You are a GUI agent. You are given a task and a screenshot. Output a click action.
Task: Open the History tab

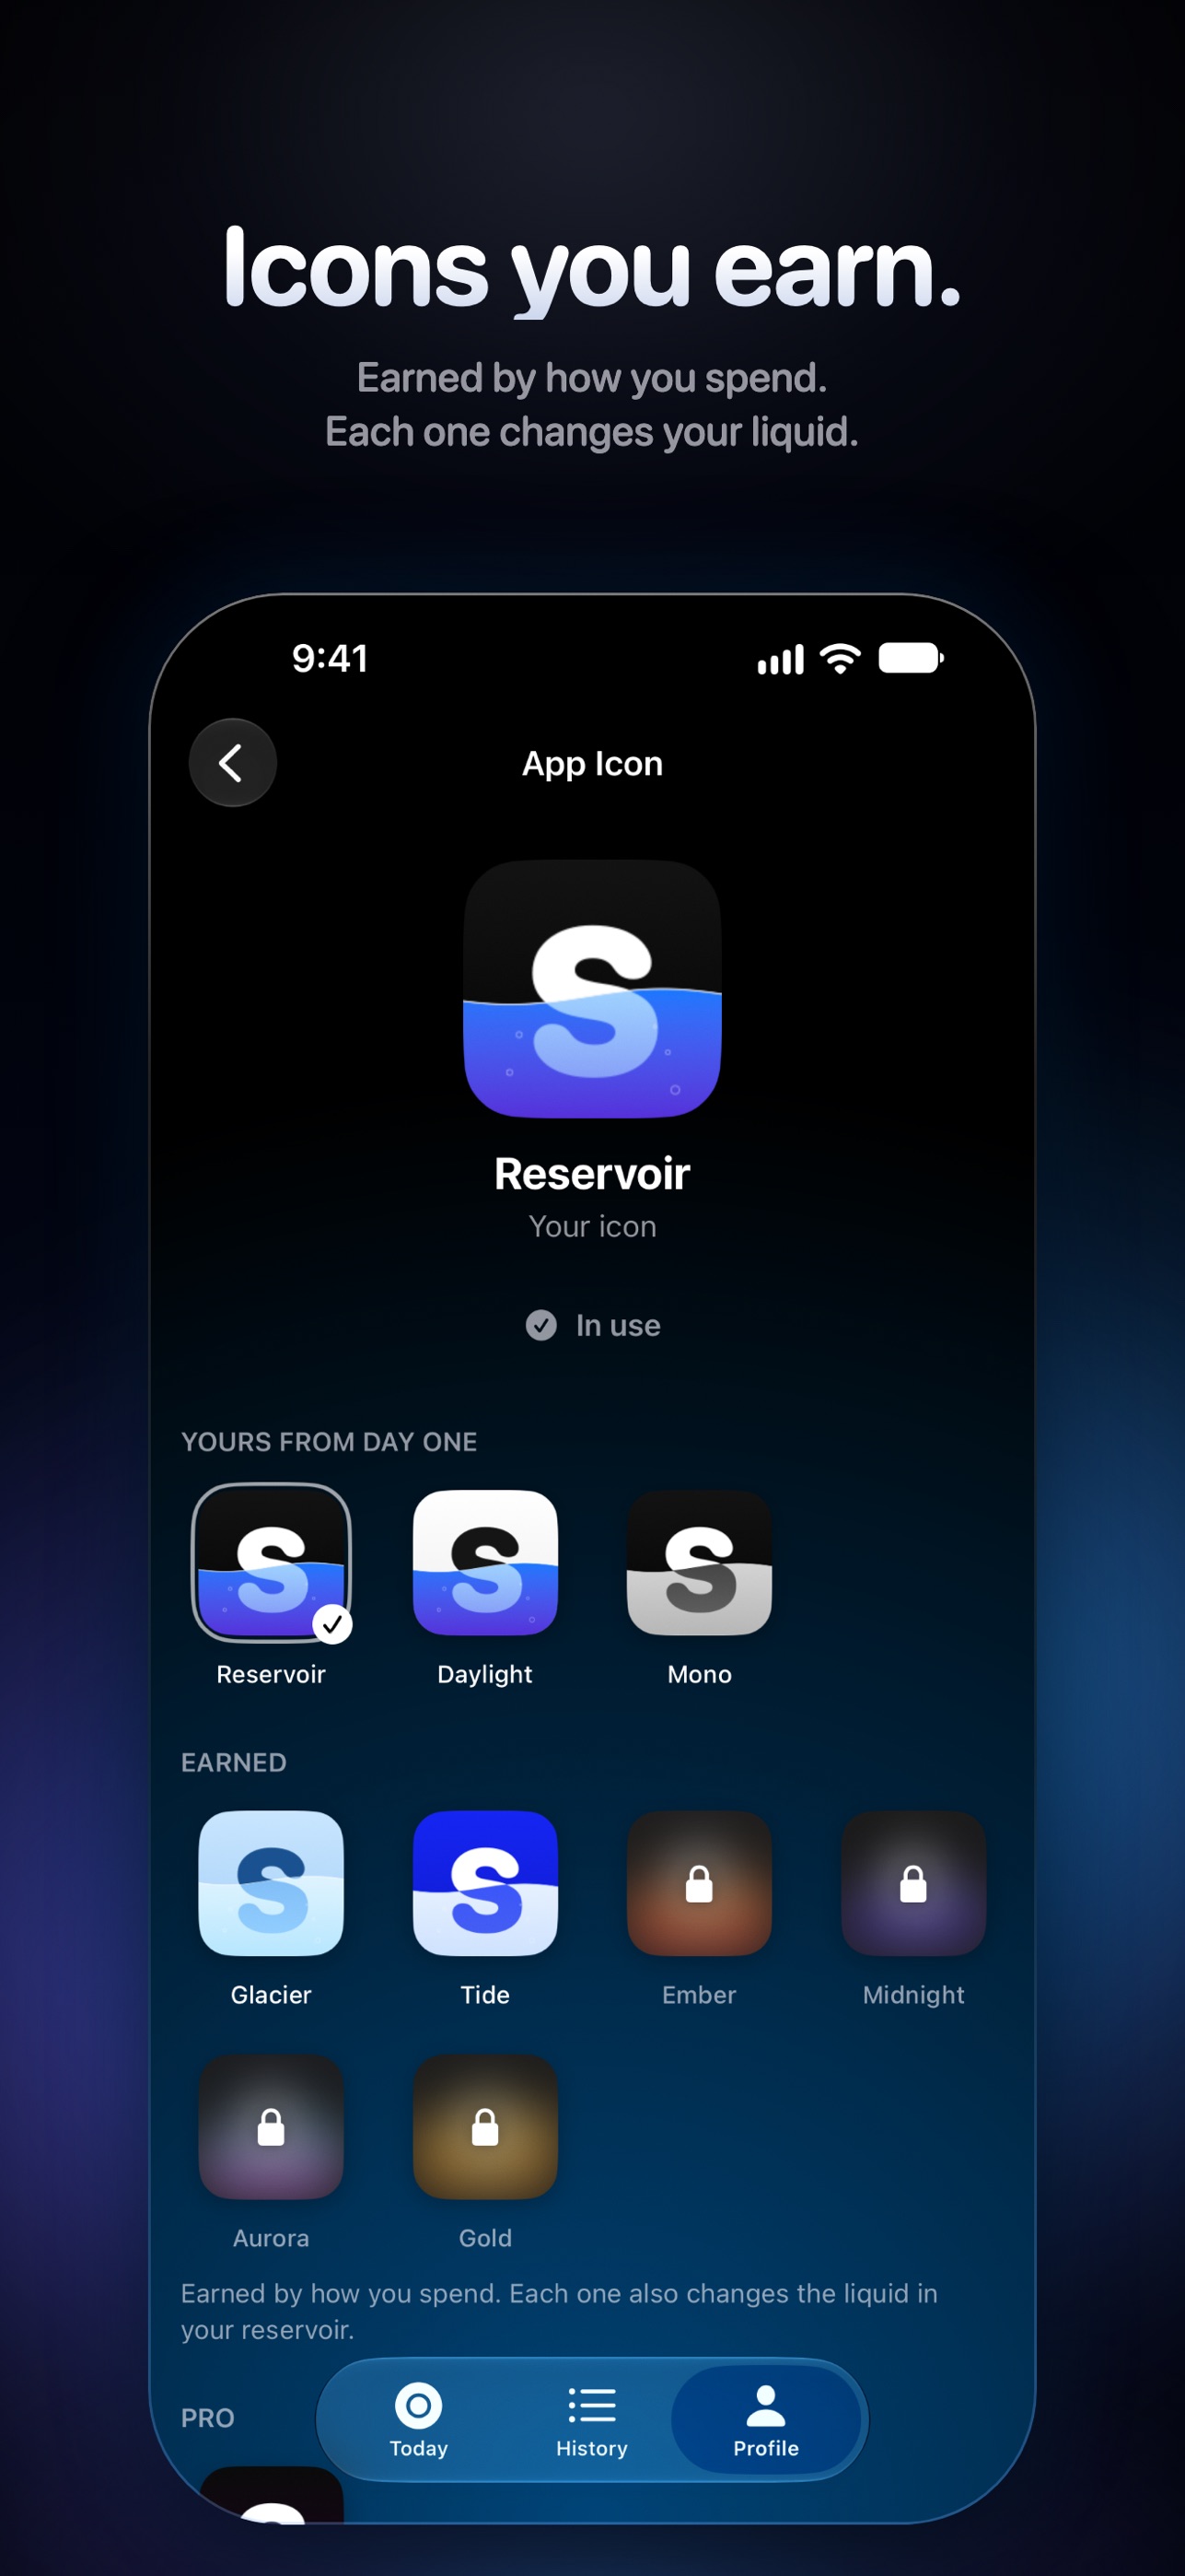click(x=591, y=2420)
